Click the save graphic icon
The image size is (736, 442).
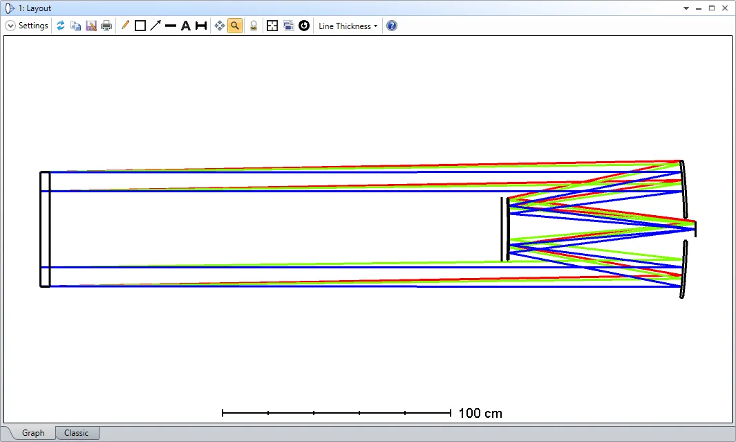(91, 26)
